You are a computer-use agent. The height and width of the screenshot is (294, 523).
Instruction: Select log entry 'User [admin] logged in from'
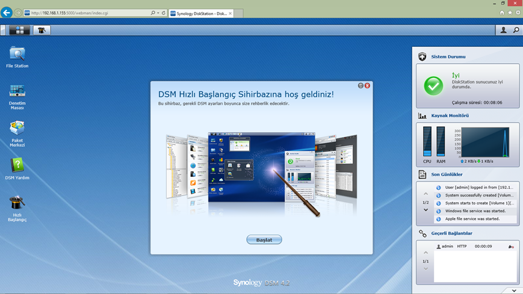475,188
